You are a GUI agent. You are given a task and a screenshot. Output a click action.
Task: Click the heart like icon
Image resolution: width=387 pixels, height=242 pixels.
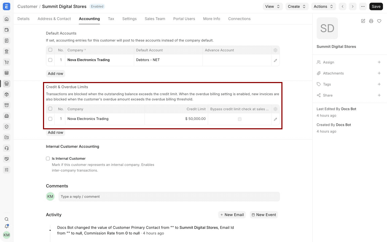379,21
